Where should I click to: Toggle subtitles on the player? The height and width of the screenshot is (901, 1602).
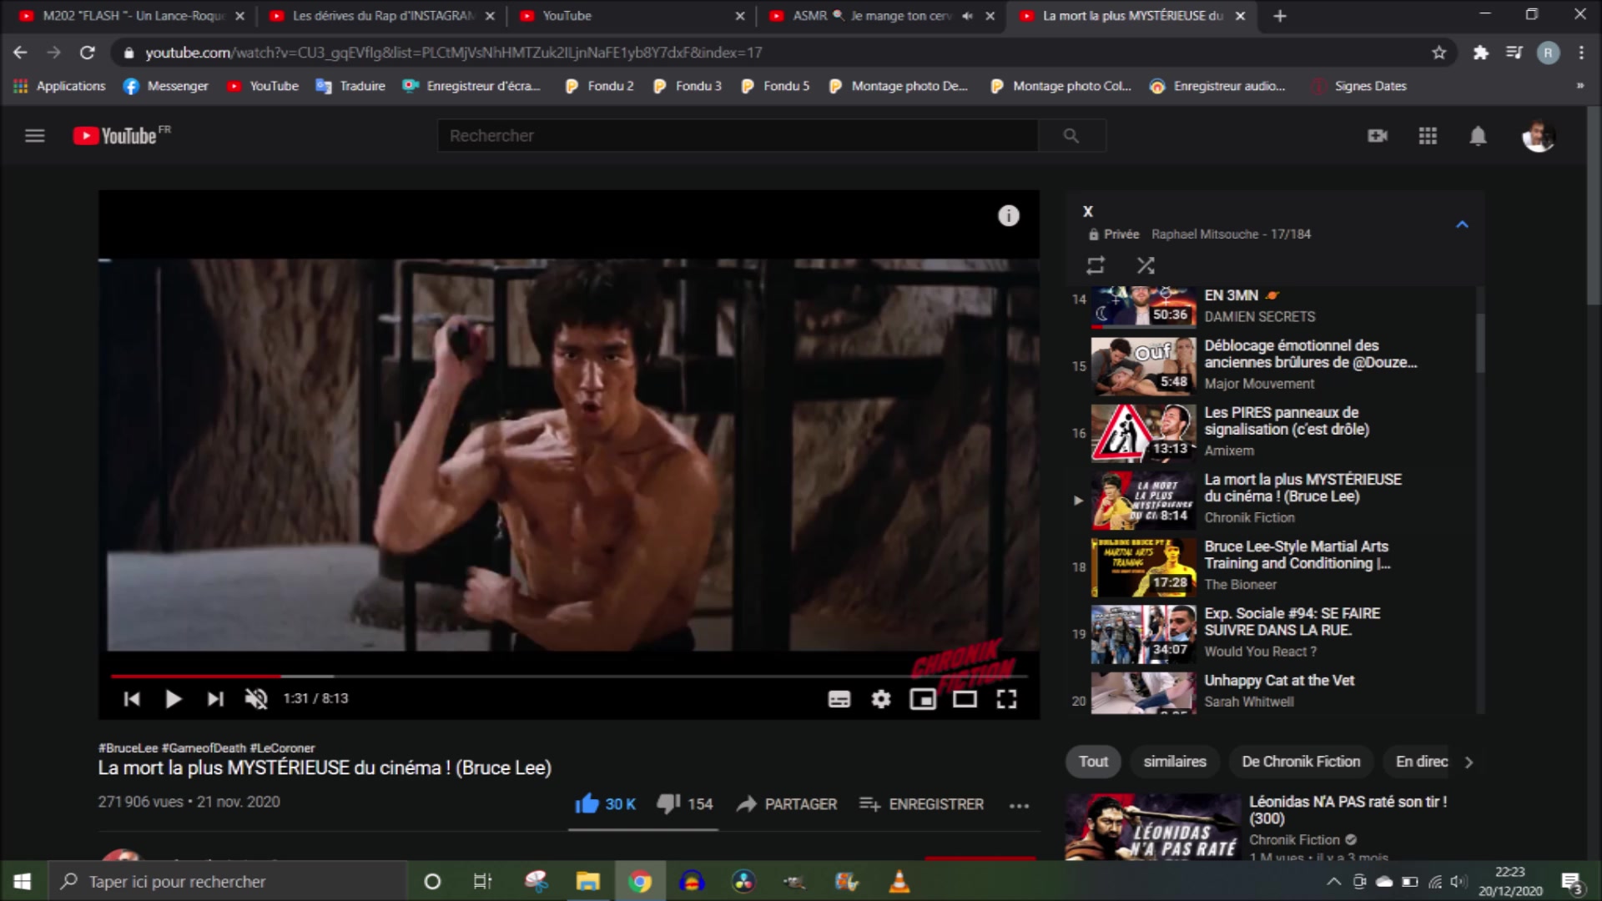point(839,699)
